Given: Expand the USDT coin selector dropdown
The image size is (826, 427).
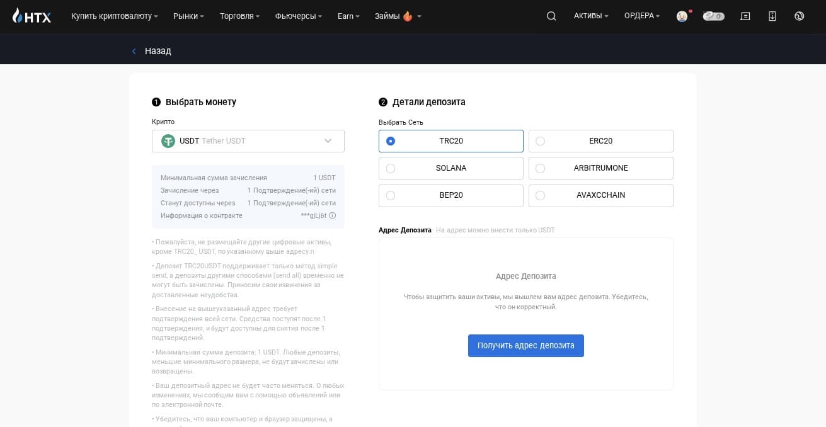Looking at the screenshot, I should (248, 141).
